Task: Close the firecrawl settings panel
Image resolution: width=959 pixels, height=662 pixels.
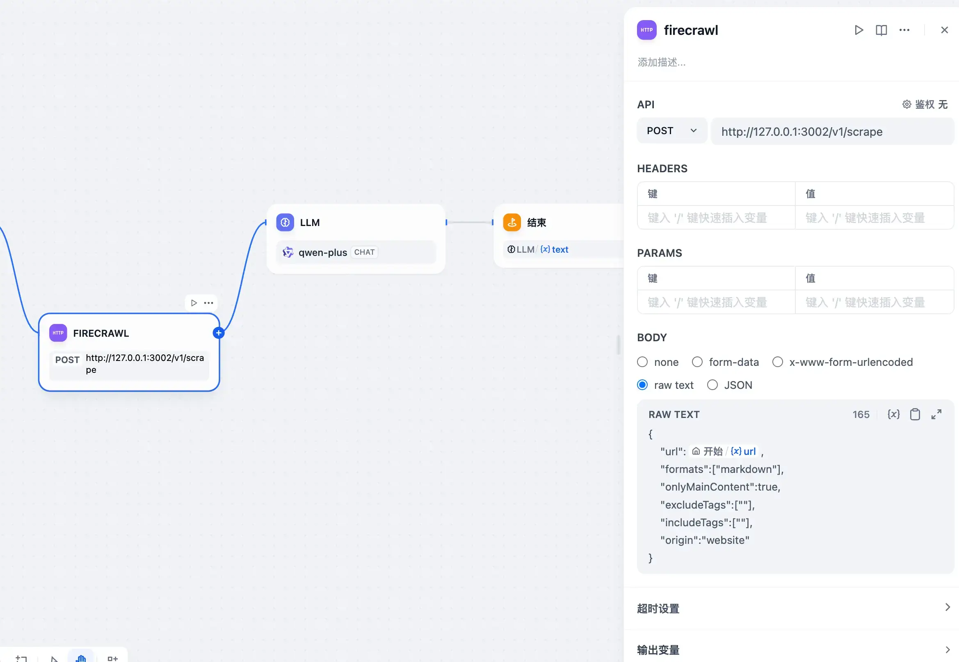Action: point(944,30)
